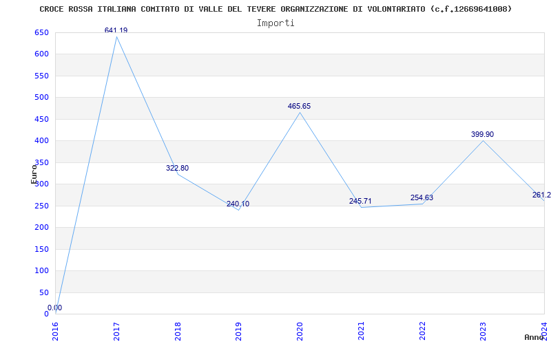The image size is (551, 344).
Task: Click the 2020 year axis label
Action: [x=300, y=331]
